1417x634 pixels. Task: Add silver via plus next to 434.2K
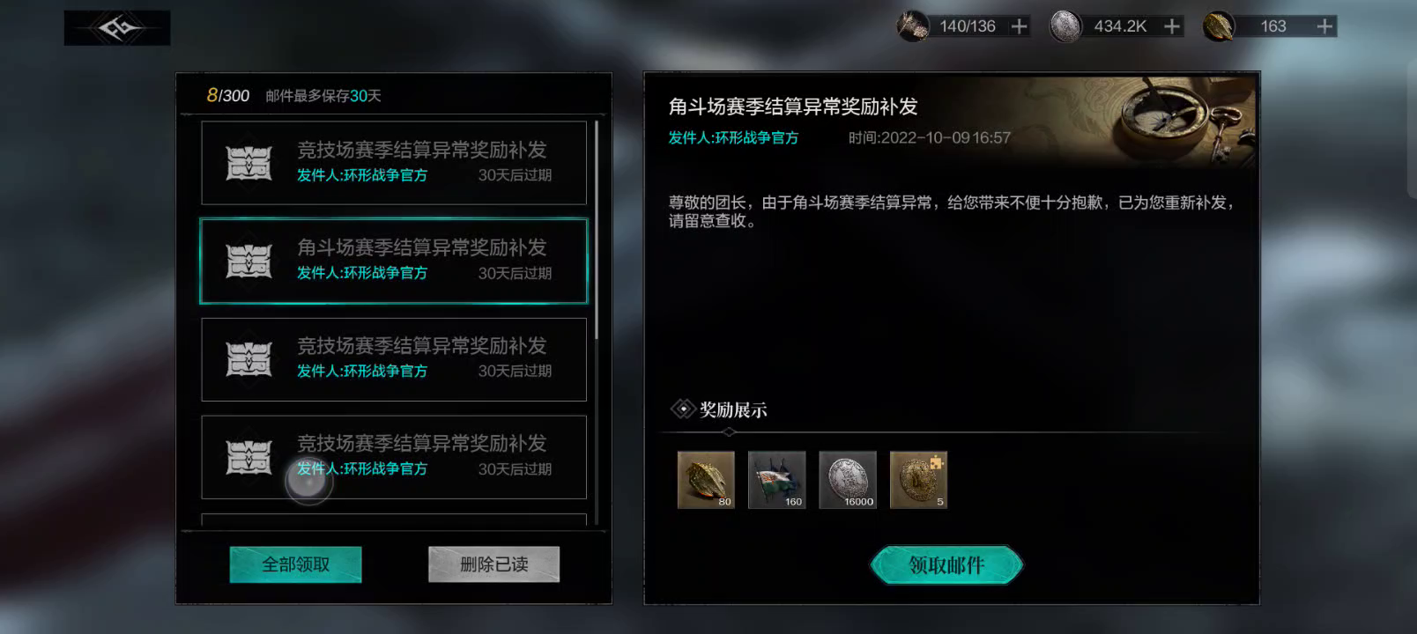[x=1172, y=26]
